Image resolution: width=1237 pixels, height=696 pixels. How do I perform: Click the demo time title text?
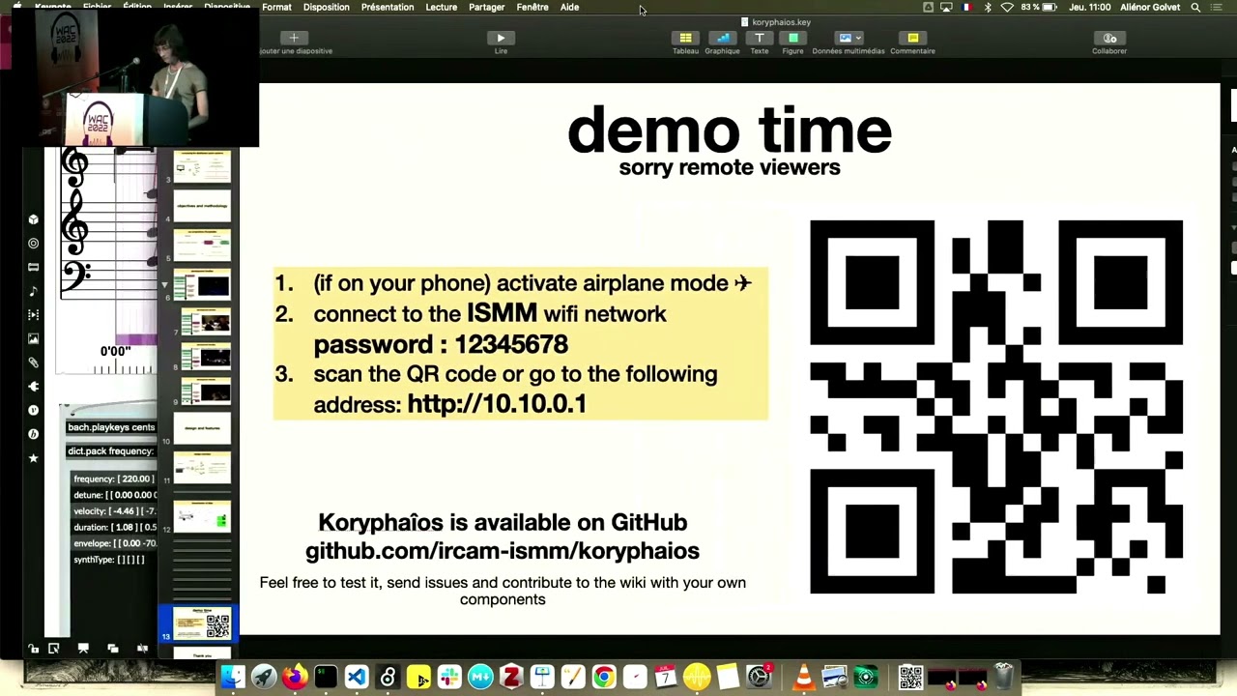point(730,130)
